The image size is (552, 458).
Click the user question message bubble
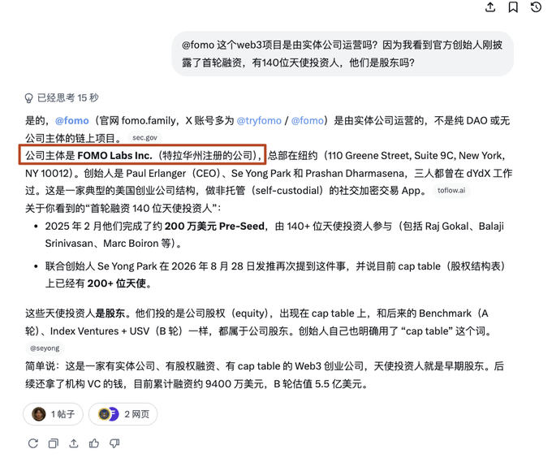pos(343,54)
